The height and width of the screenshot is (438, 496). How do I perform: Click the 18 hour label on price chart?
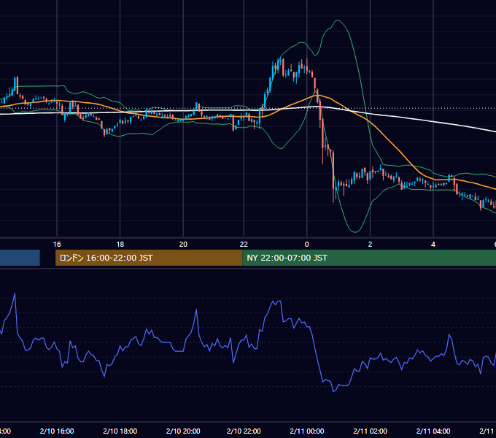pos(120,244)
